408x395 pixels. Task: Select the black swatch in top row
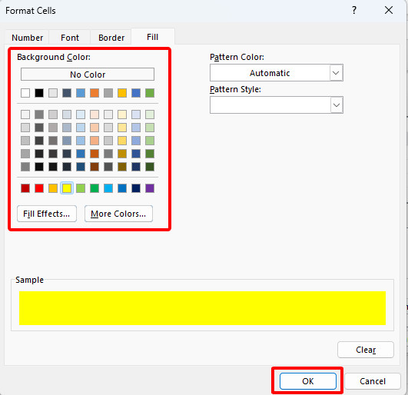point(39,93)
